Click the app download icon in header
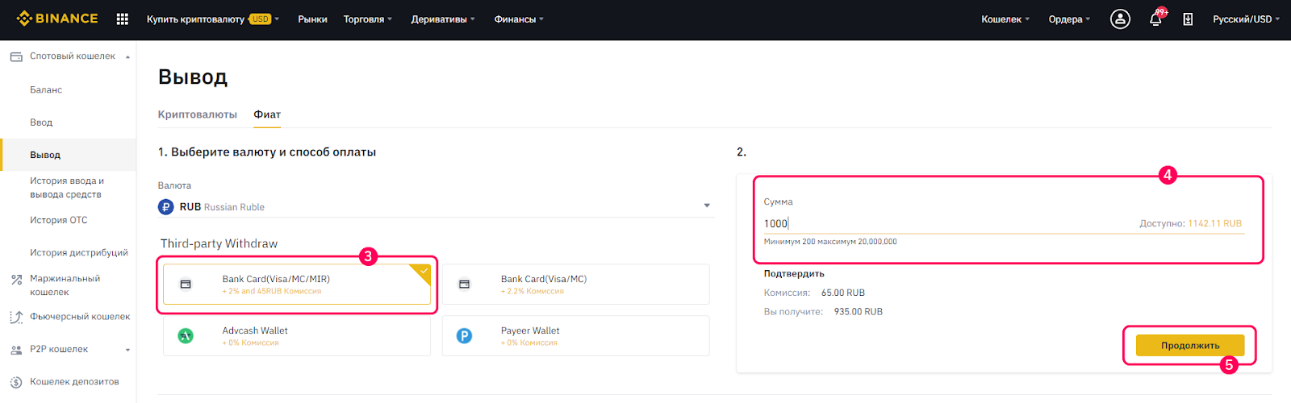The height and width of the screenshot is (403, 1291). [x=1188, y=19]
